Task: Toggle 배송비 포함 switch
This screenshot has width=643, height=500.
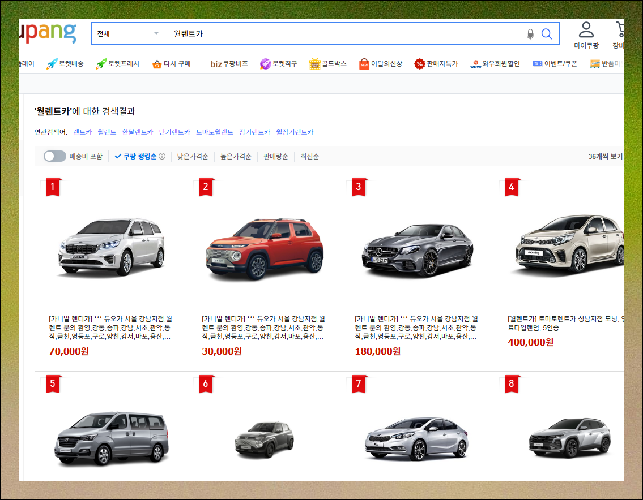Action: point(55,156)
